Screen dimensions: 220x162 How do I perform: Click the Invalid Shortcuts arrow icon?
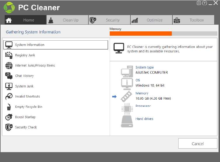click(9, 96)
